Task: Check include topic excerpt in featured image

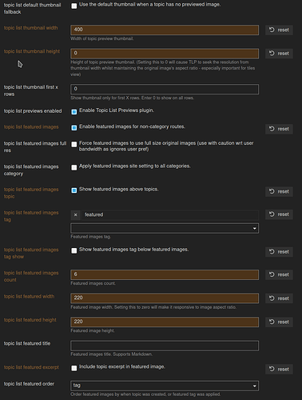Action: [74, 368]
